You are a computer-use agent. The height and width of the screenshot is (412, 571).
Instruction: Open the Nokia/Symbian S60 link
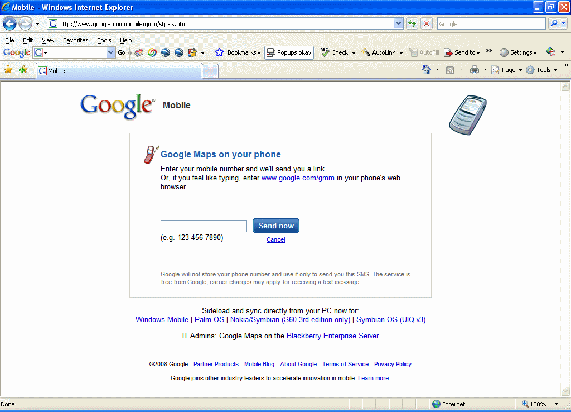[290, 320]
